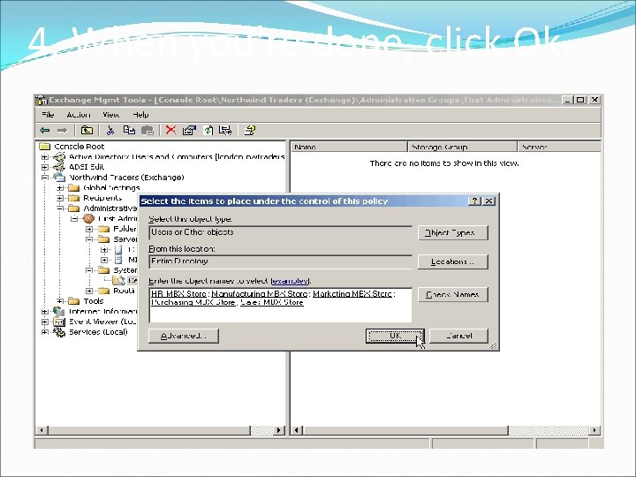
Task: Click the Check Names button
Action: (452, 294)
